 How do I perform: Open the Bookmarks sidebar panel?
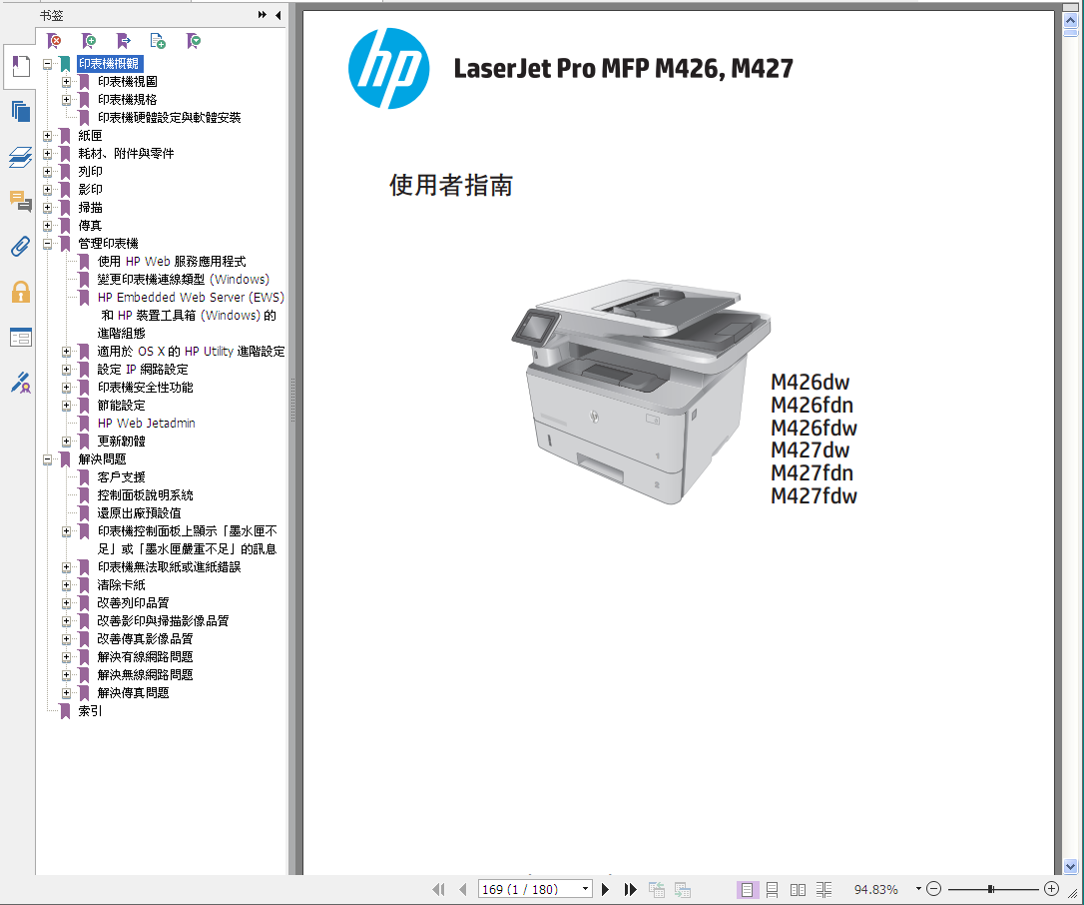[21, 66]
